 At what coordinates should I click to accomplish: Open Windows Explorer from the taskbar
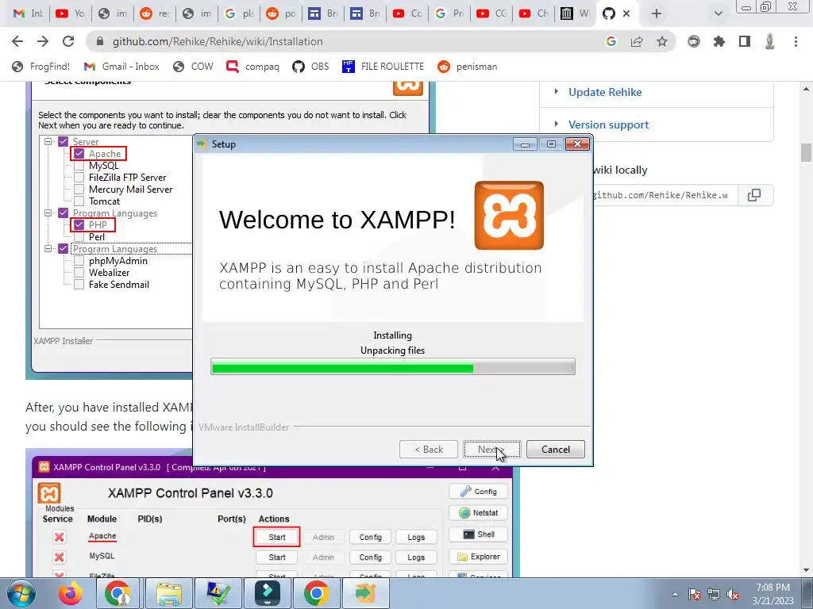click(x=169, y=593)
